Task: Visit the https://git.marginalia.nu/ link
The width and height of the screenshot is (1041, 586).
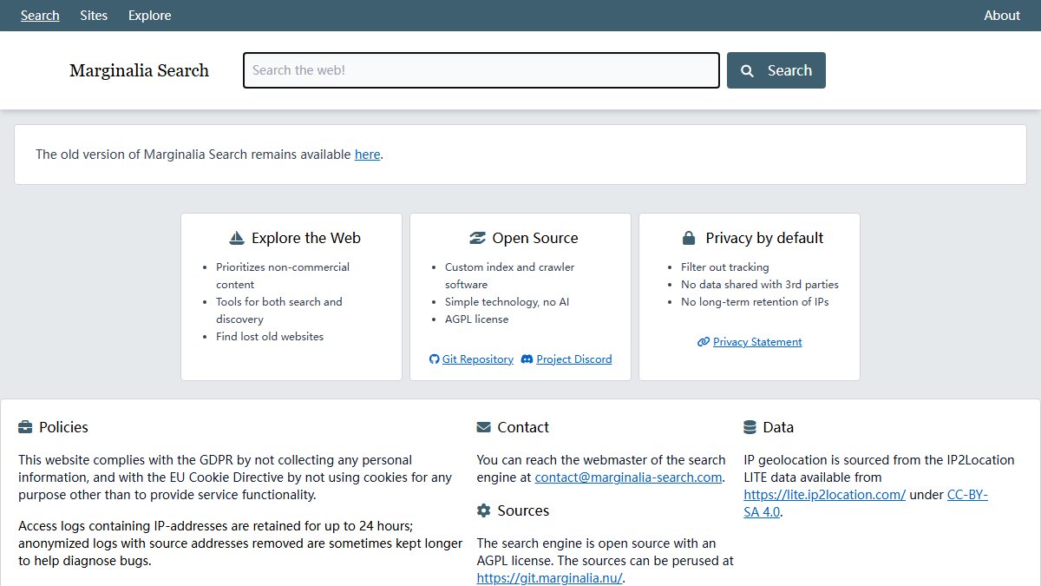Action: [550, 578]
